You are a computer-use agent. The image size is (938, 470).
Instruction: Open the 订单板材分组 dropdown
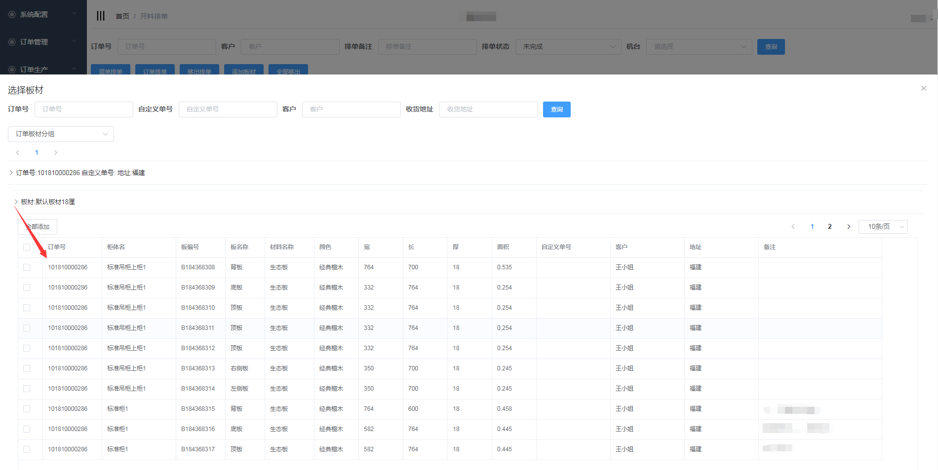[x=61, y=134]
